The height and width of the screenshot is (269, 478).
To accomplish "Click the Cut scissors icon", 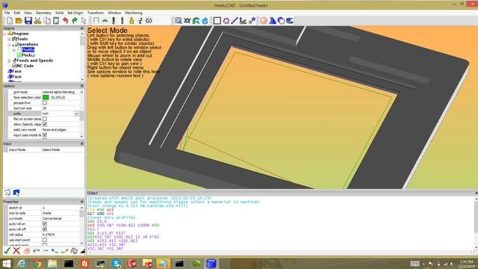I will point(37,20).
